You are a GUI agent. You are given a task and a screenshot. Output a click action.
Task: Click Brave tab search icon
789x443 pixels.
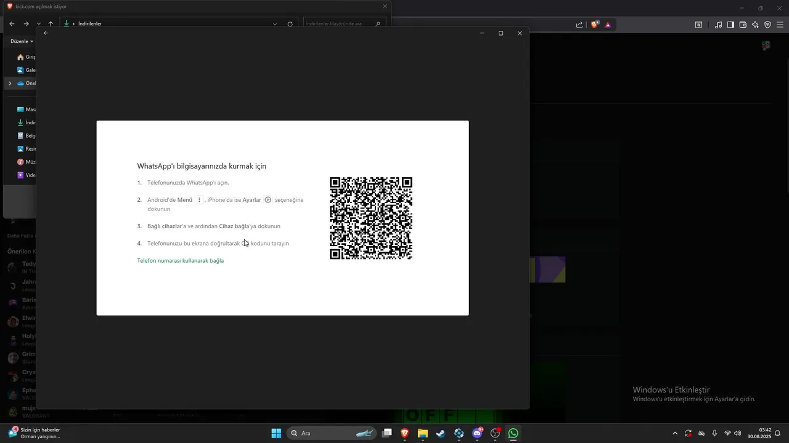pyautogui.click(x=698, y=25)
